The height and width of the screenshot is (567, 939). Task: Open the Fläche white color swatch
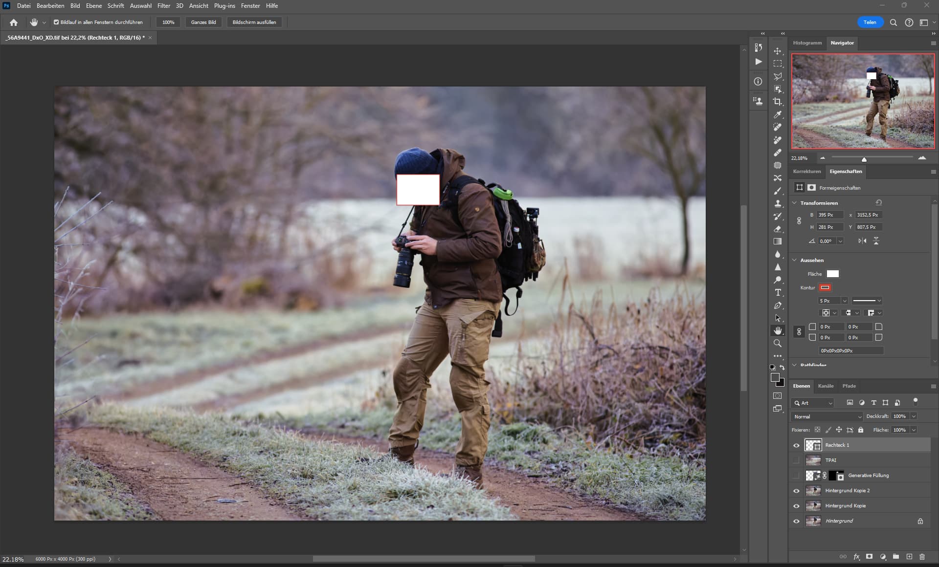tap(832, 274)
